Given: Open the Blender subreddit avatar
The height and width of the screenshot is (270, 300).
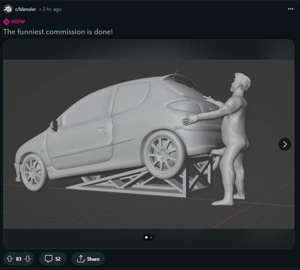Looking at the screenshot, I should point(8,9).
